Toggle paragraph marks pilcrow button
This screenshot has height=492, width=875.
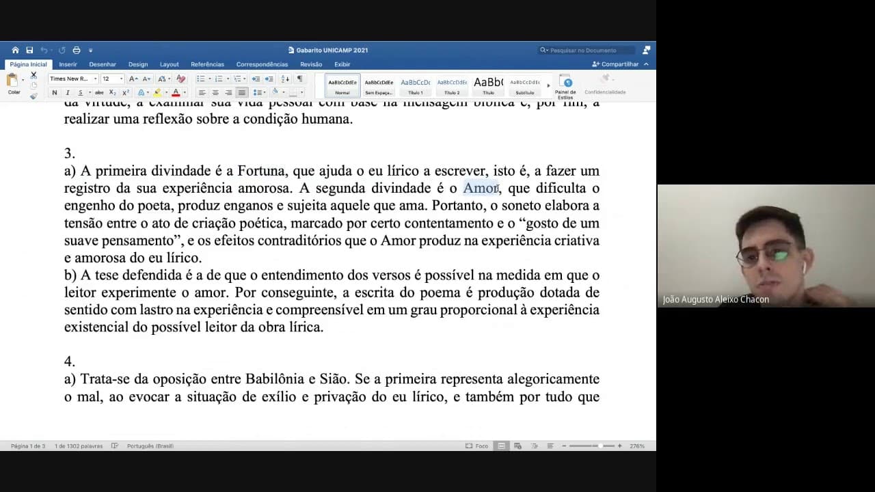(x=299, y=79)
